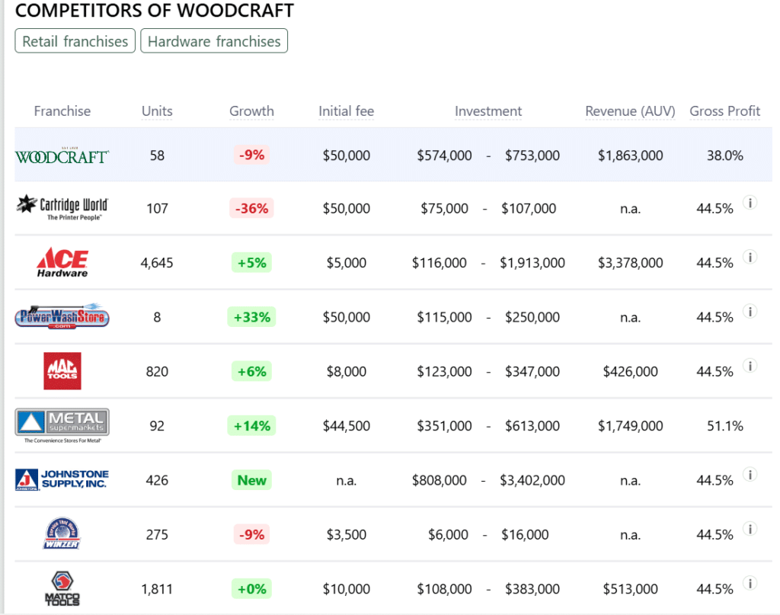Open the Matco Tools logo
The height and width of the screenshot is (615, 780).
(62, 588)
